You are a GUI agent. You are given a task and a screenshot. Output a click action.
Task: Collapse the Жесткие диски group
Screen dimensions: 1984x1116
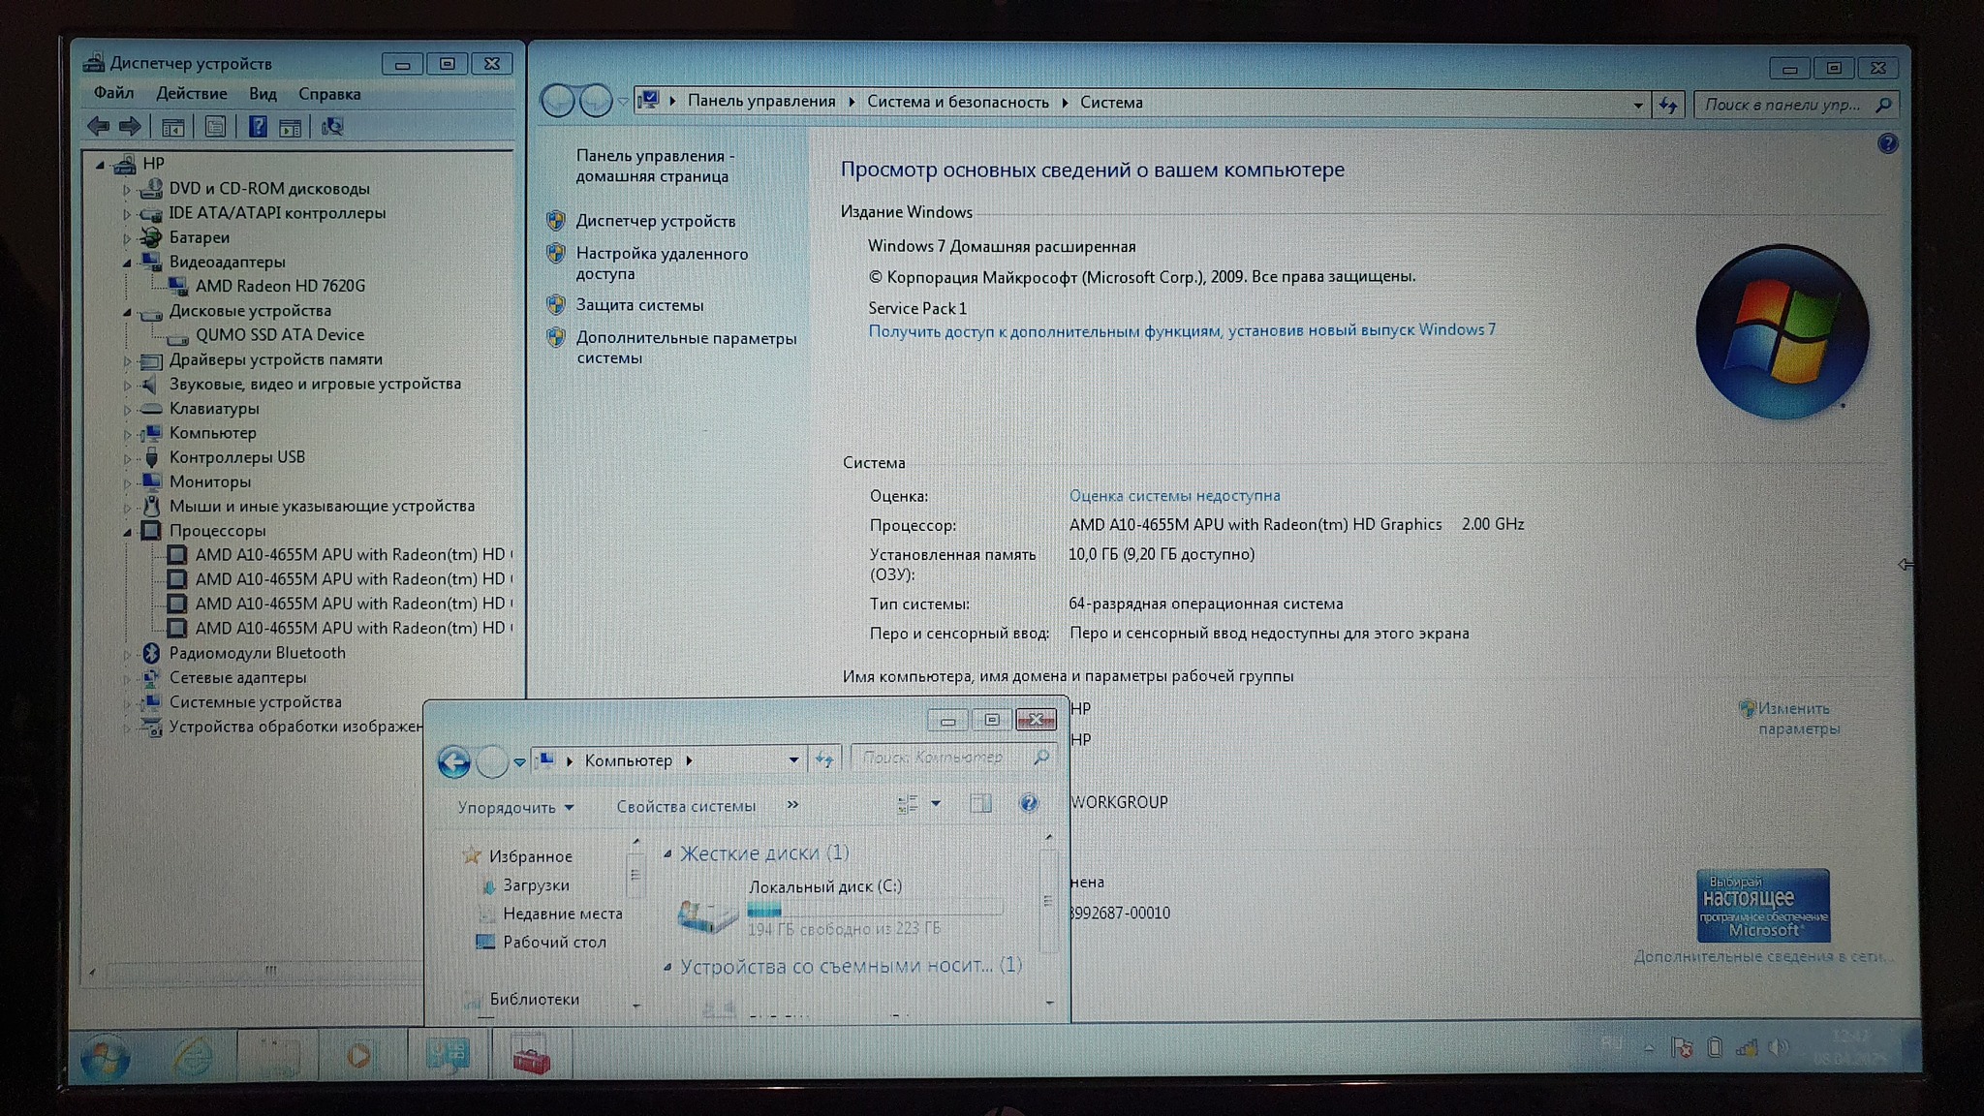click(x=667, y=853)
